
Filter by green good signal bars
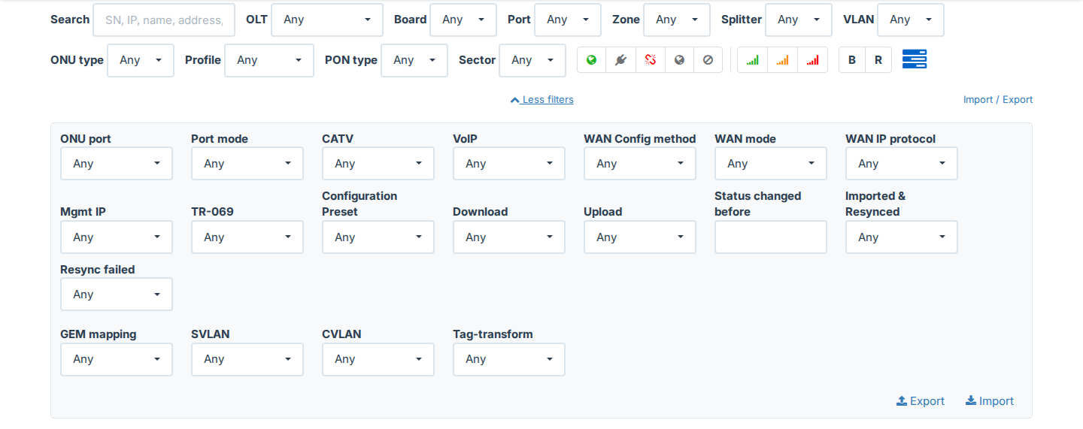(x=753, y=60)
